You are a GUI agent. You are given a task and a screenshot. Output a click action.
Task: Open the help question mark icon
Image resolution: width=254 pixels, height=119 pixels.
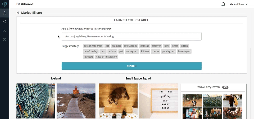[x=4, y=39]
